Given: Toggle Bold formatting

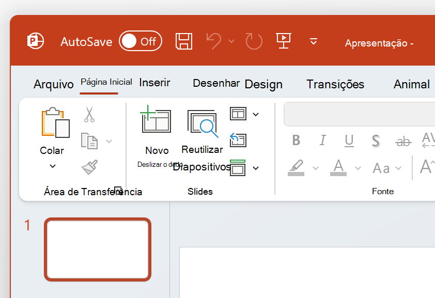Looking at the screenshot, I should pos(296,140).
